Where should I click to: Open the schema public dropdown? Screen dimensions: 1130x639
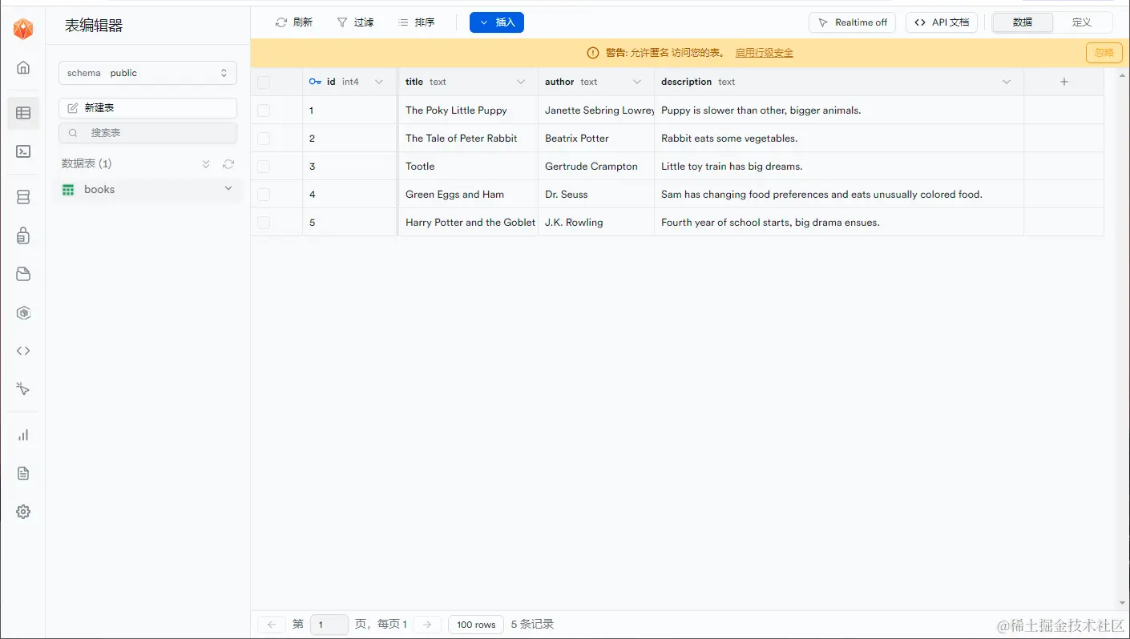tap(147, 73)
